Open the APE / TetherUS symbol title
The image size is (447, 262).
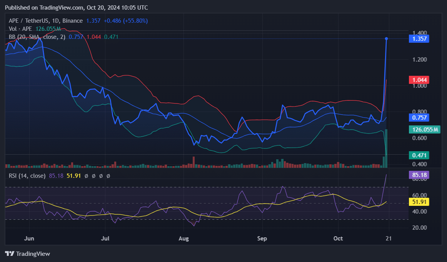tap(45, 21)
